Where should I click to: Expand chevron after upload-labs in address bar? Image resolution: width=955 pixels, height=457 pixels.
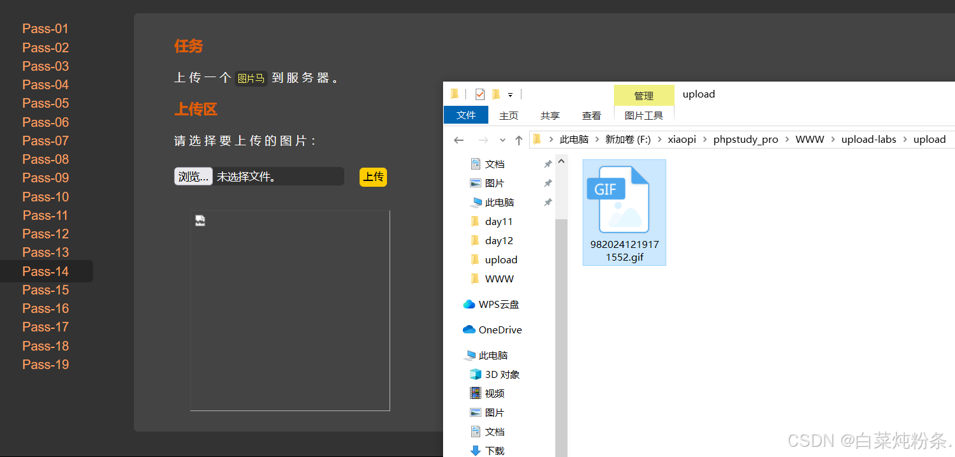(x=905, y=140)
